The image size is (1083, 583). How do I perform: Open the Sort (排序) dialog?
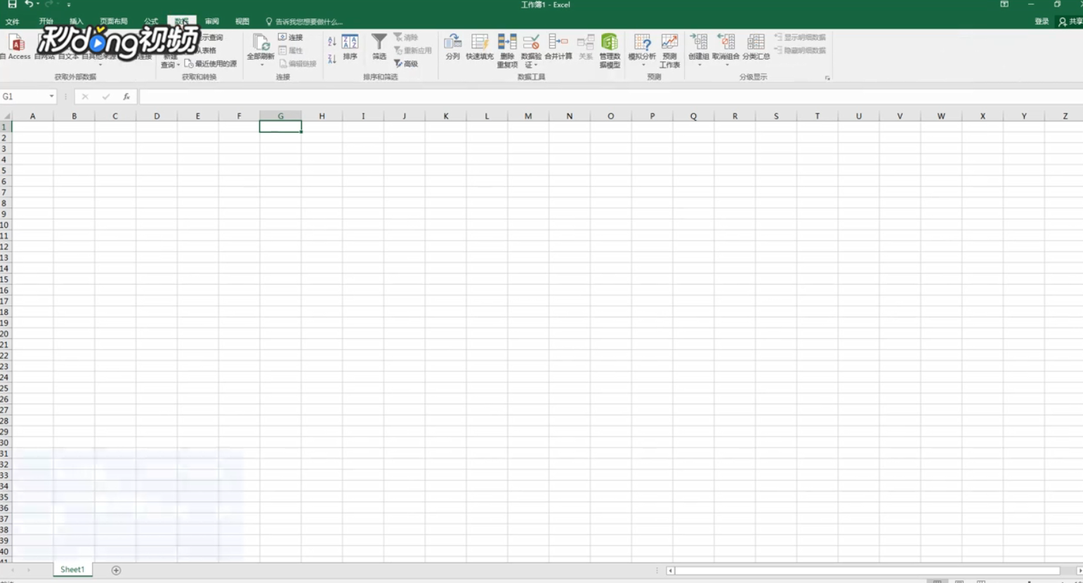(x=350, y=46)
